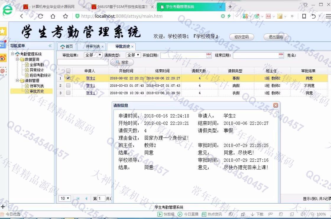Viewport: 331px width, 219px height.
Task: Click the page number field
Action: tap(101, 199)
